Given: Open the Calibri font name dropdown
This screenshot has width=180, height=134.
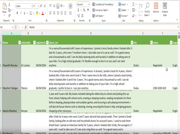Looking at the screenshot, I should tap(32, 6).
